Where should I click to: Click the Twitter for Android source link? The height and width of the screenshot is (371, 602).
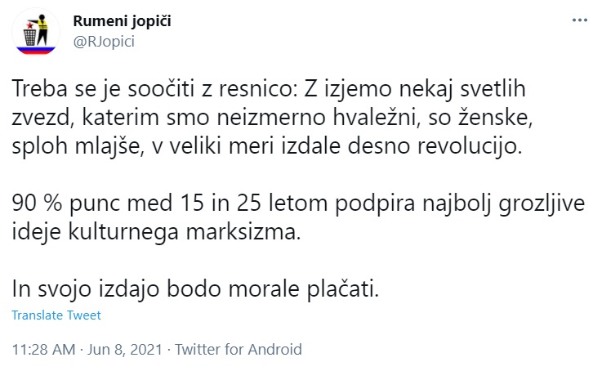[x=238, y=349]
